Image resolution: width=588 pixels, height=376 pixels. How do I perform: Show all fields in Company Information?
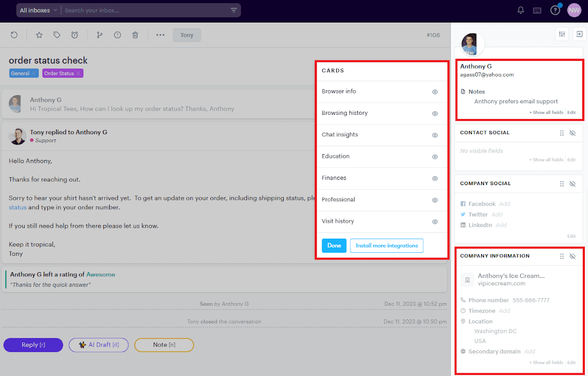(546, 362)
